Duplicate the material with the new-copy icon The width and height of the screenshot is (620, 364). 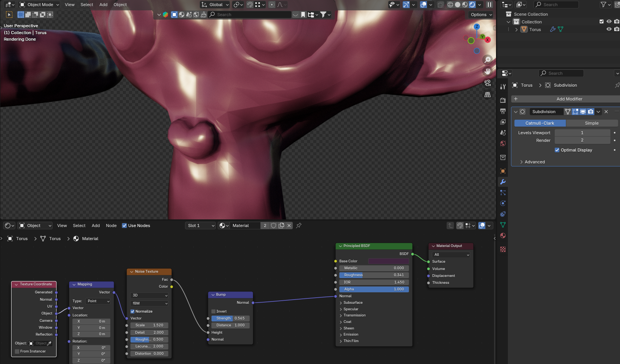[x=281, y=226]
